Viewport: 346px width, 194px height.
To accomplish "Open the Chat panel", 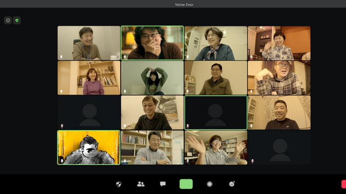I will tap(163, 184).
